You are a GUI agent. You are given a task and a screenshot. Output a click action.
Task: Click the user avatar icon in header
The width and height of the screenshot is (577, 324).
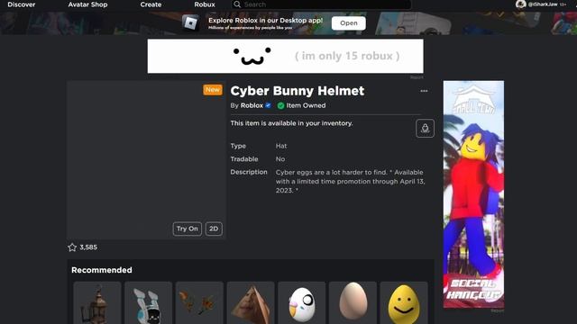pos(520,4)
